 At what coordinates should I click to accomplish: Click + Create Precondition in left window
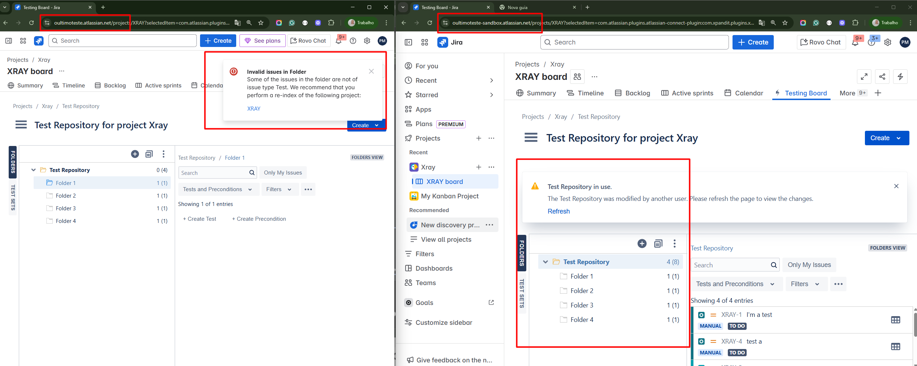click(x=259, y=219)
